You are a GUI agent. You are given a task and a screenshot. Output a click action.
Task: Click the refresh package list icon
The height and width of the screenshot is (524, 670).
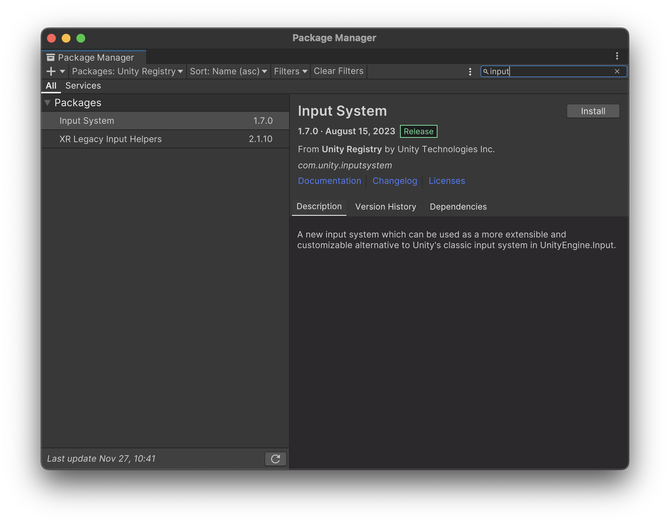[275, 459]
